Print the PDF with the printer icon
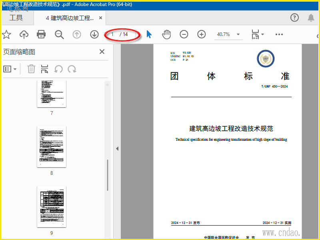 tap(41, 34)
